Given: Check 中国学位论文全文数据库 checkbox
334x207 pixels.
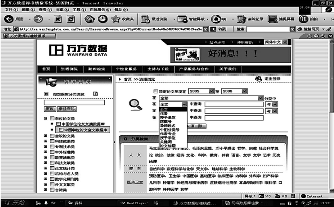Looking at the screenshot, I should coord(61,130).
